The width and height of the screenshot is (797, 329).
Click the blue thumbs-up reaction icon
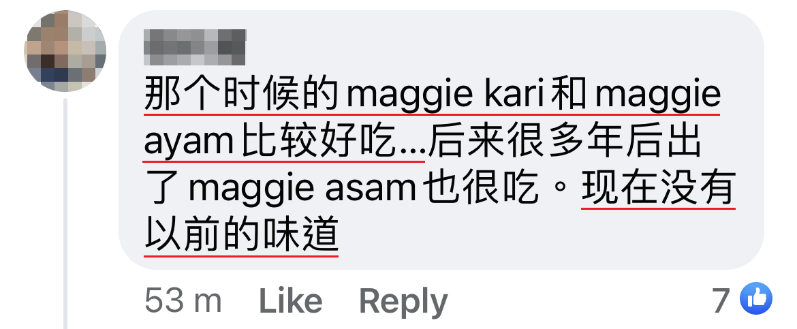click(x=756, y=299)
